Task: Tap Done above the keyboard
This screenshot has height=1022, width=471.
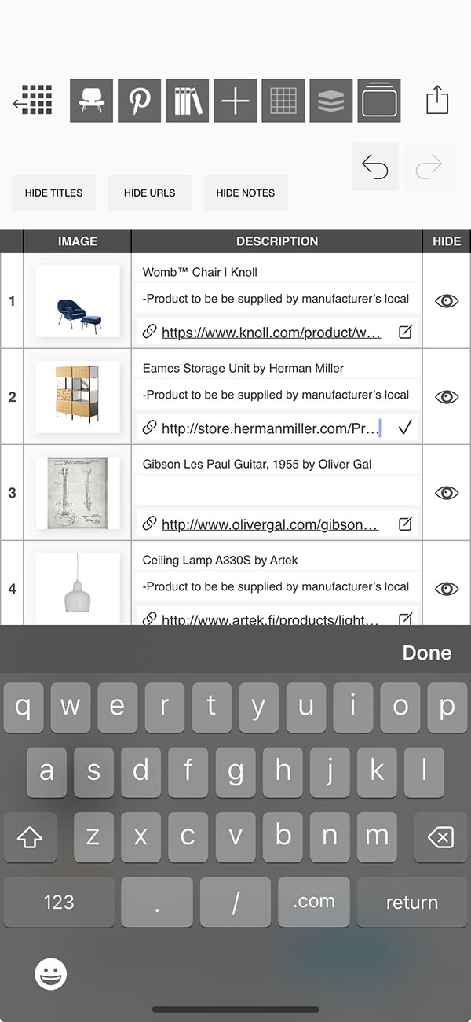Action: coord(426,653)
